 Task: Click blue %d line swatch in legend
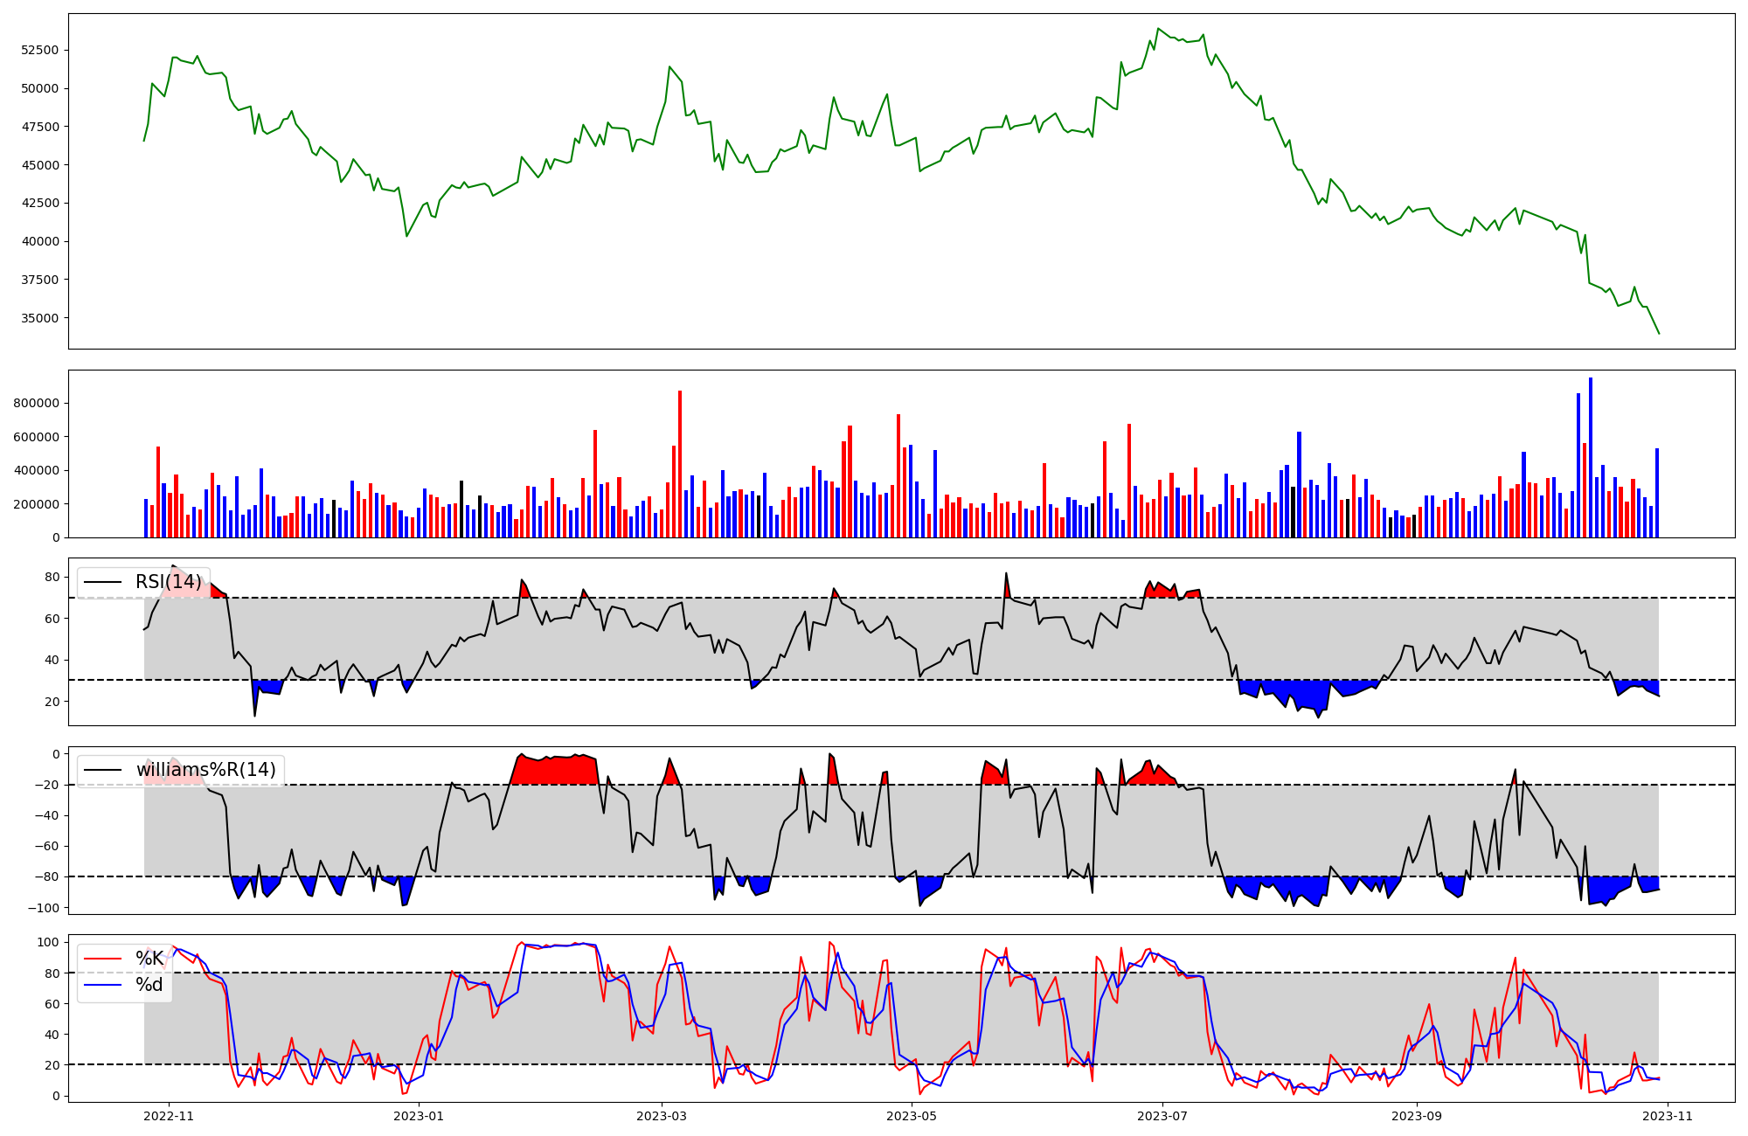pos(102,985)
